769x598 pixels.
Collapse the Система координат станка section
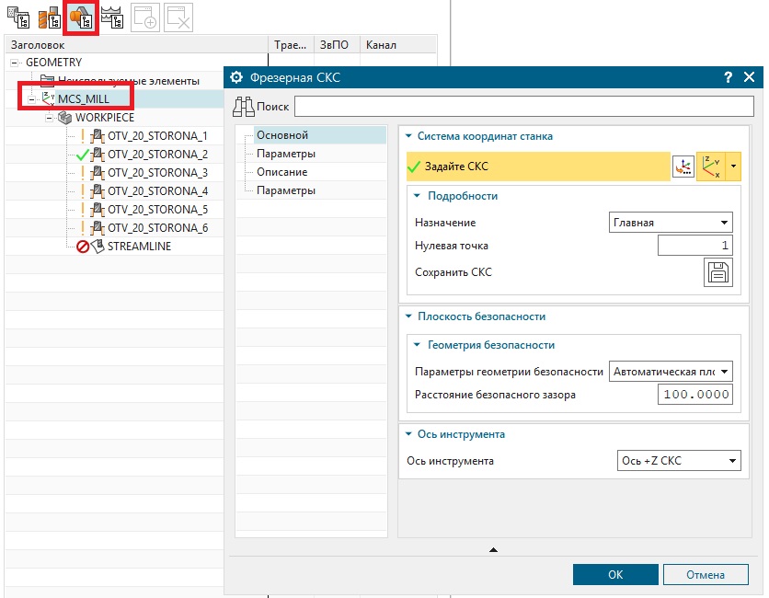click(x=409, y=136)
